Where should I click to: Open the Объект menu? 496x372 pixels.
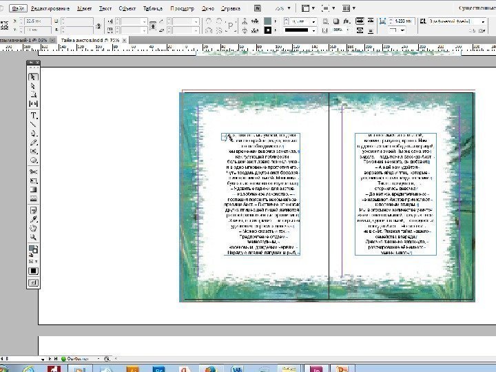pyautogui.click(x=127, y=8)
